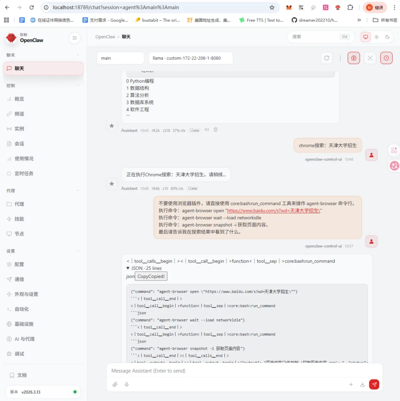Collapse the 控制 sidebar section chevron

(x=78, y=85)
